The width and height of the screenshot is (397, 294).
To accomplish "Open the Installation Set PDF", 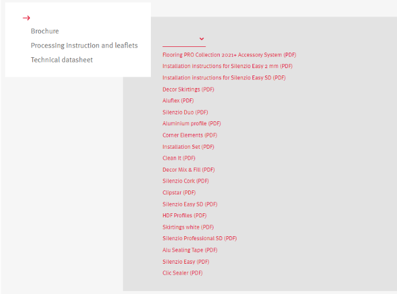I will point(188,146).
